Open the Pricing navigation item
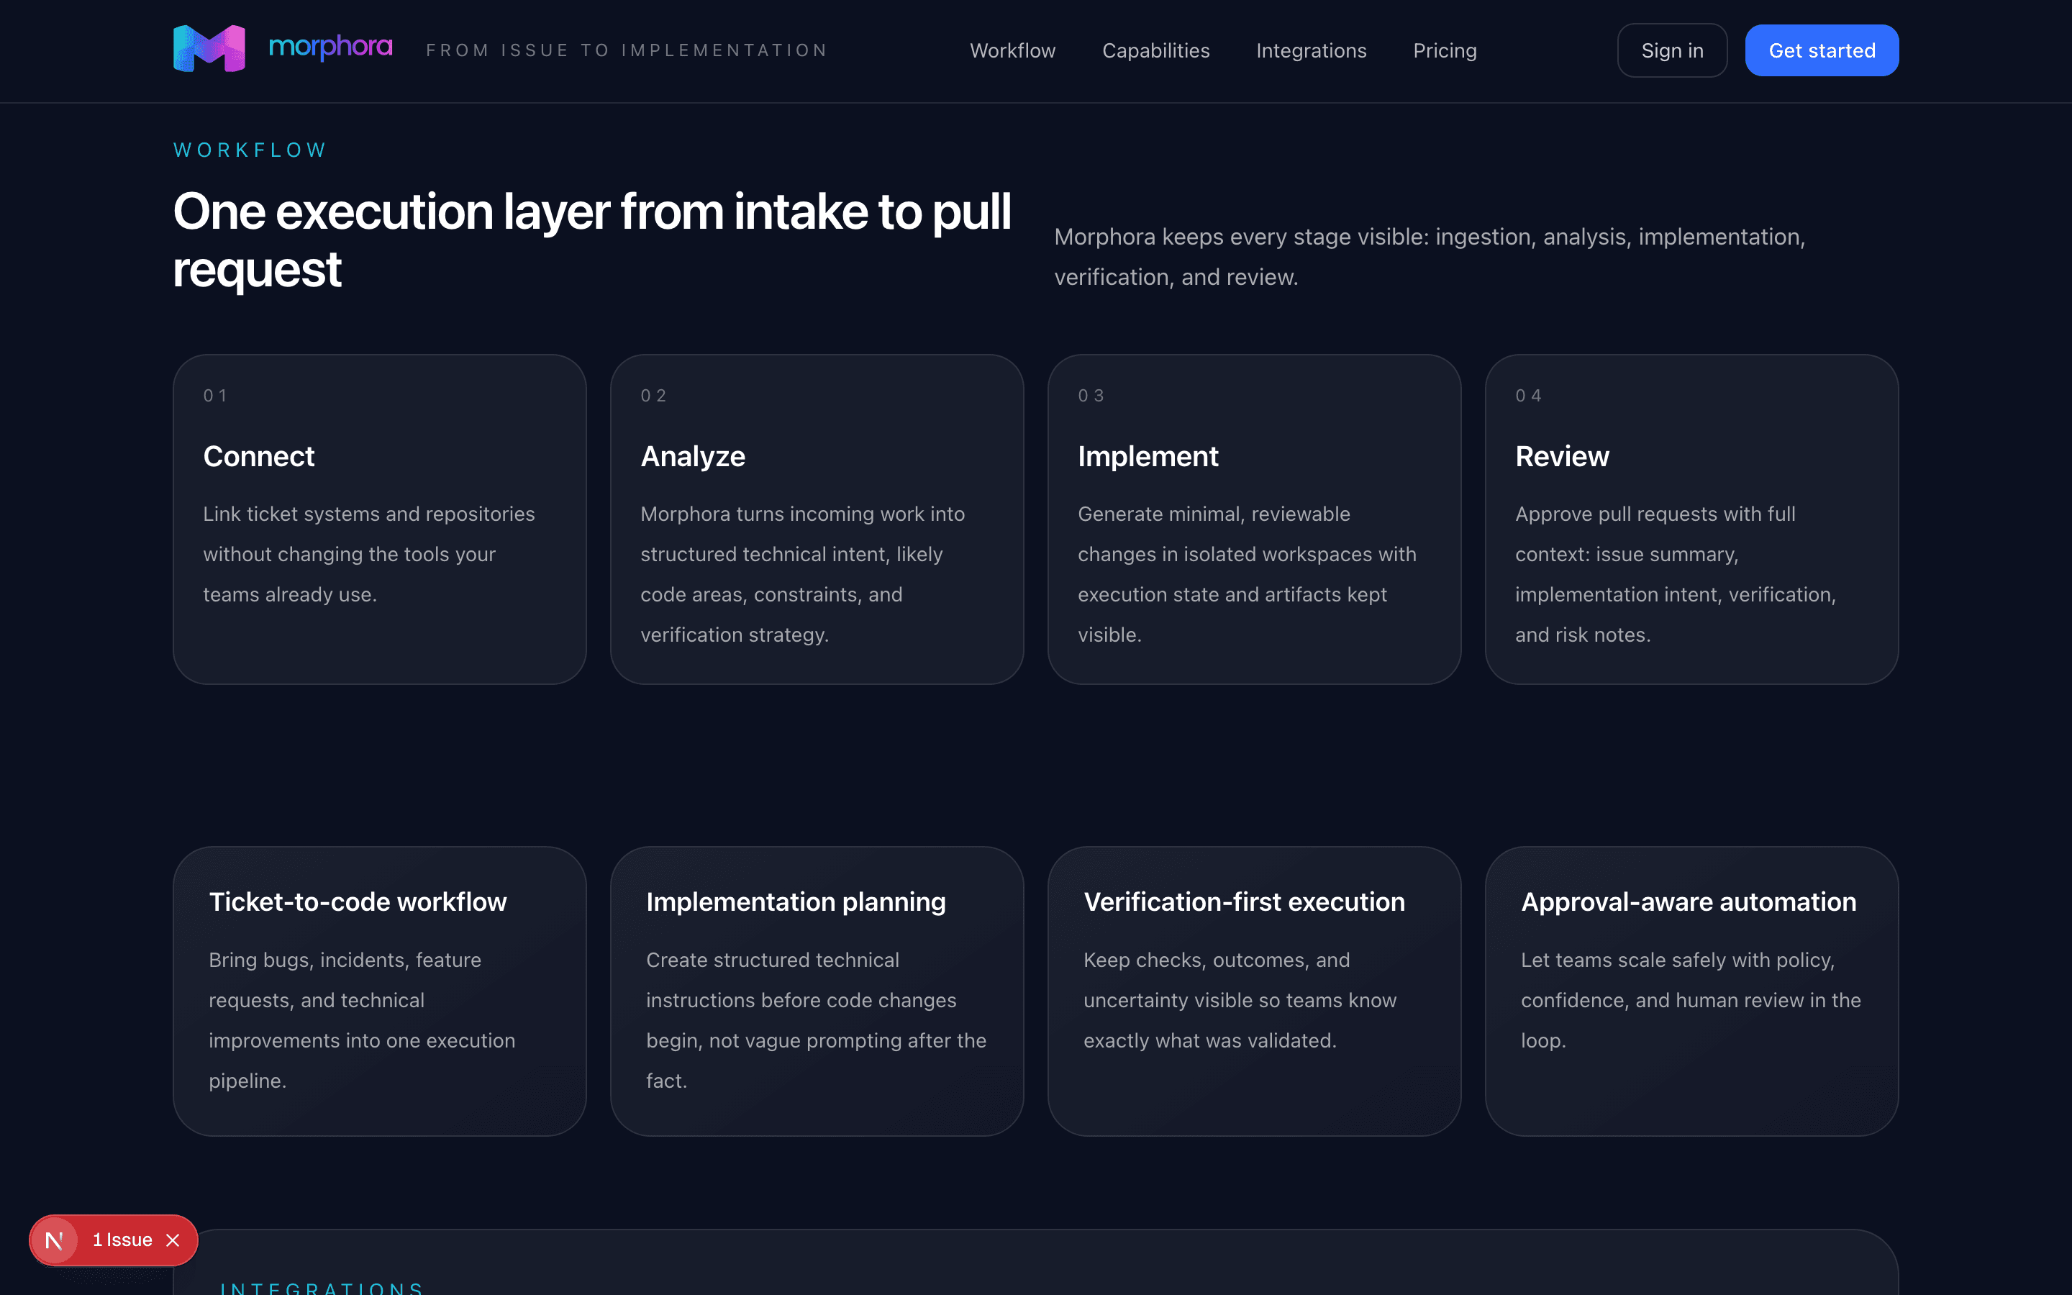 point(1445,50)
